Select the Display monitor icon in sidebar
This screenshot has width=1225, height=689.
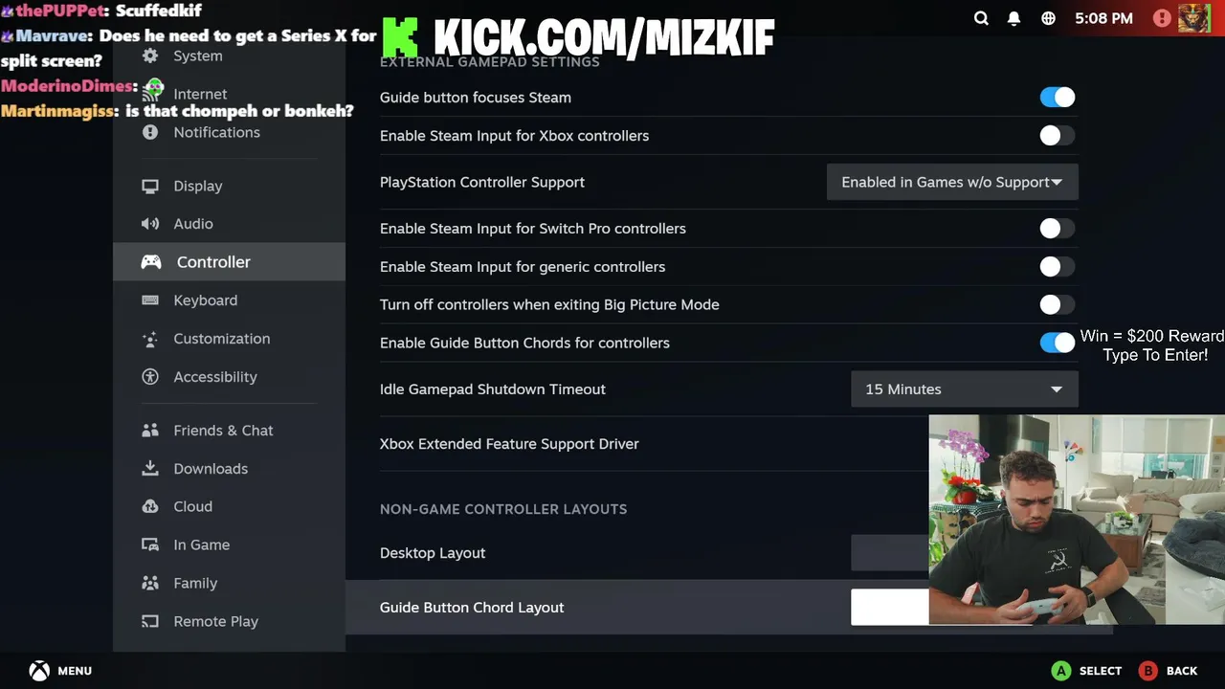(150, 186)
